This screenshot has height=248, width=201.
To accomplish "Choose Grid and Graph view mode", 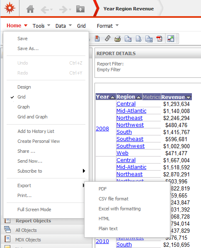I will click(x=32, y=117).
